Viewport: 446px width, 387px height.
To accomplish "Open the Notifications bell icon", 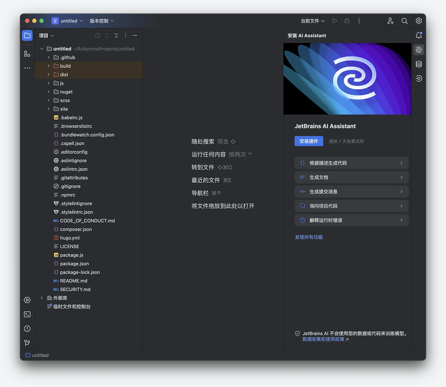I will [419, 35].
